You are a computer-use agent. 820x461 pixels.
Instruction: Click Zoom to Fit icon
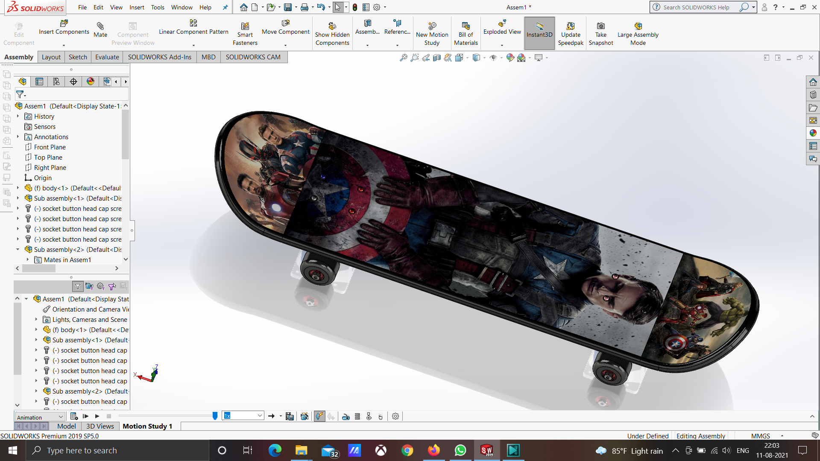pos(403,58)
